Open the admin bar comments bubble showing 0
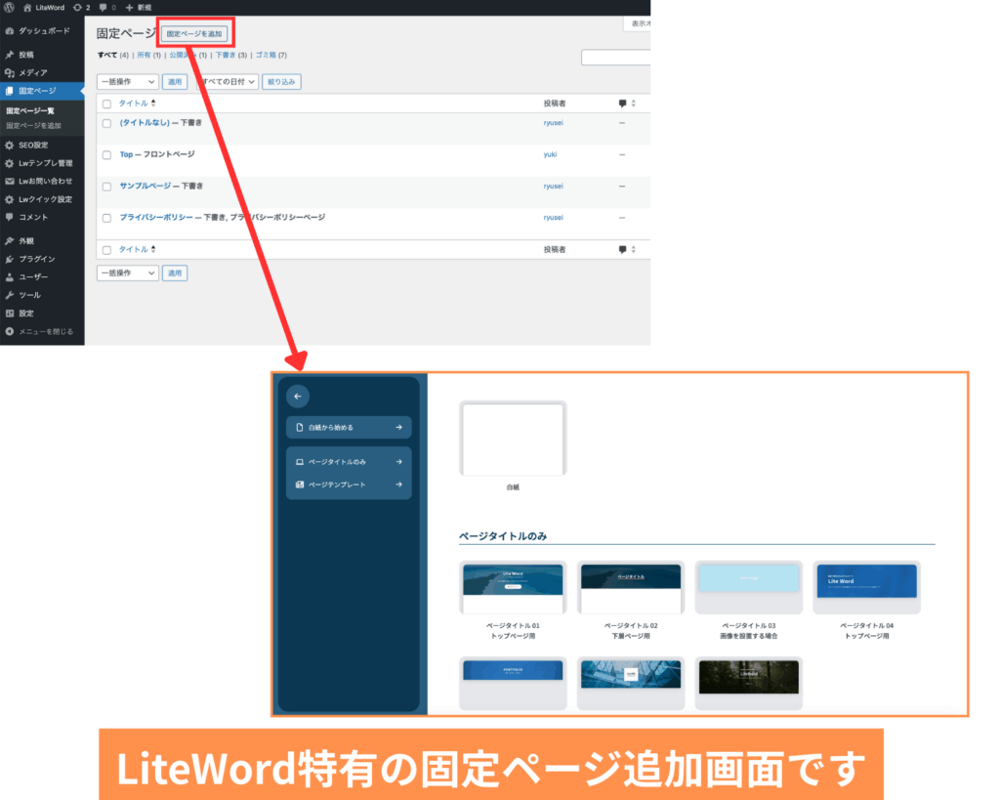 (104, 8)
